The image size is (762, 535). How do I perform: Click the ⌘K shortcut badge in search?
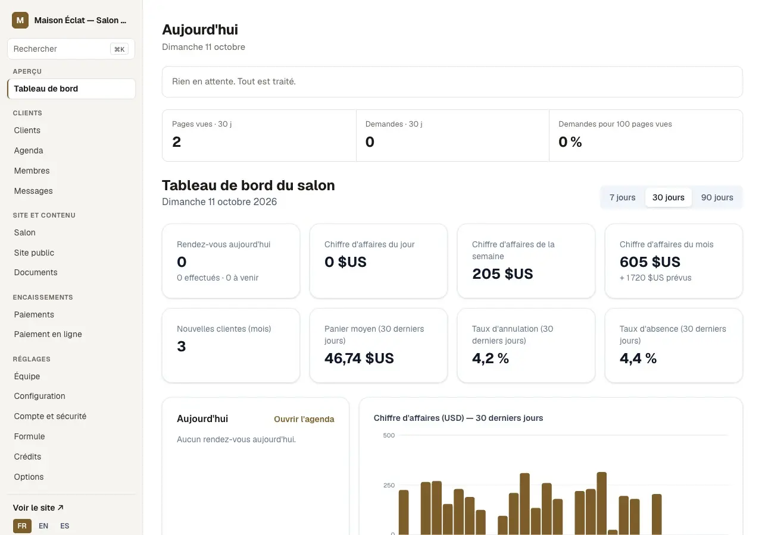[x=119, y=49]
